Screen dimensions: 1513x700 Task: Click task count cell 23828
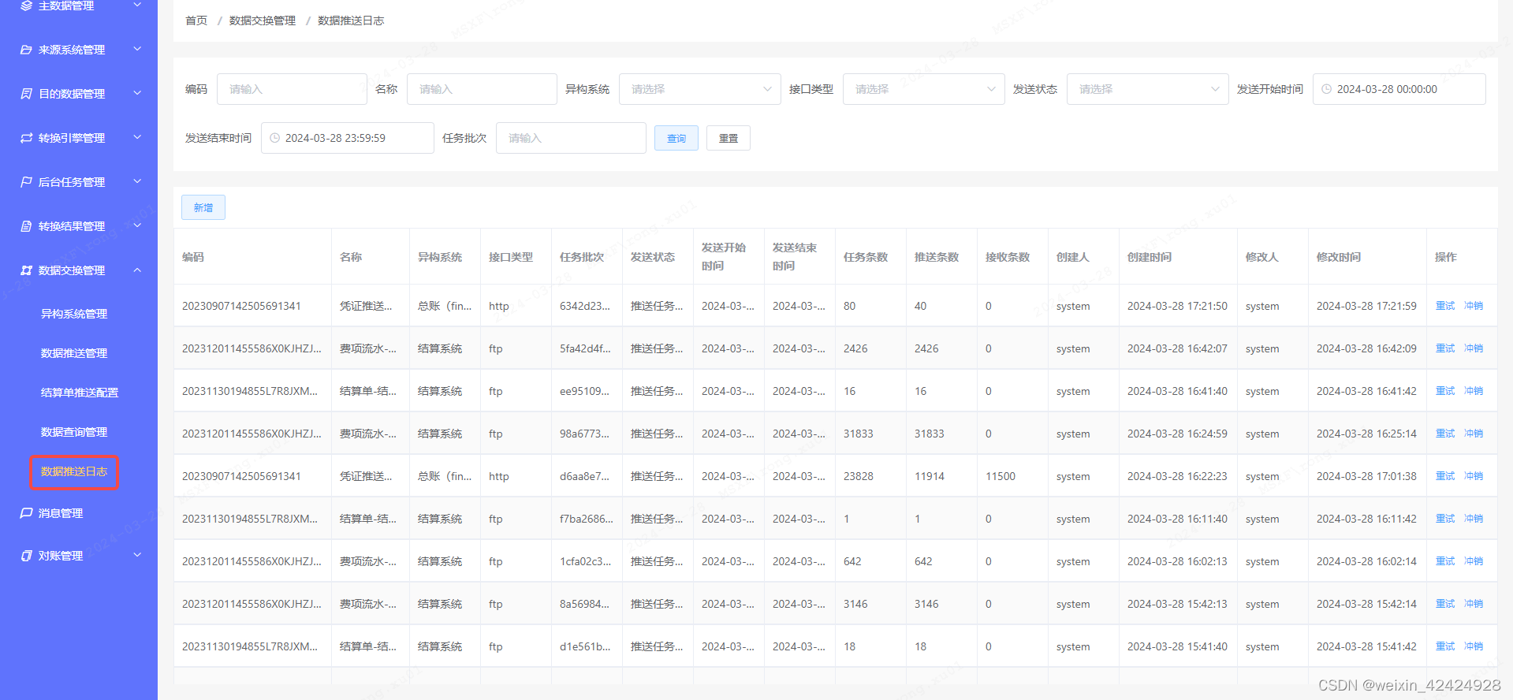click(858, 476)
